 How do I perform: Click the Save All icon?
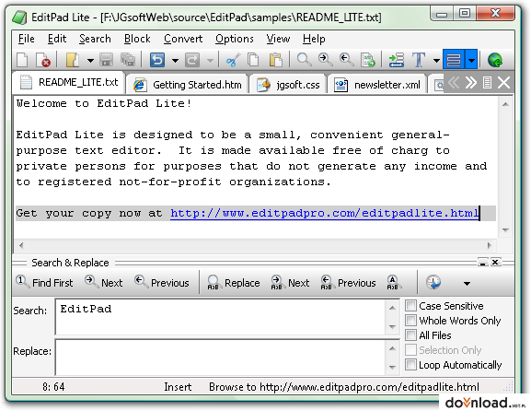pyautogui.click(x=128, y=60)
